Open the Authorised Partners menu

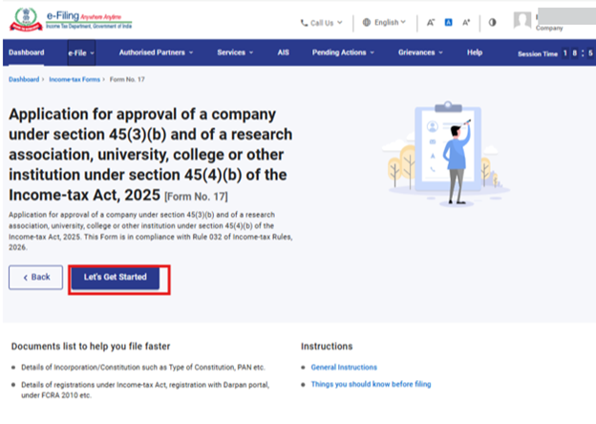157,53
